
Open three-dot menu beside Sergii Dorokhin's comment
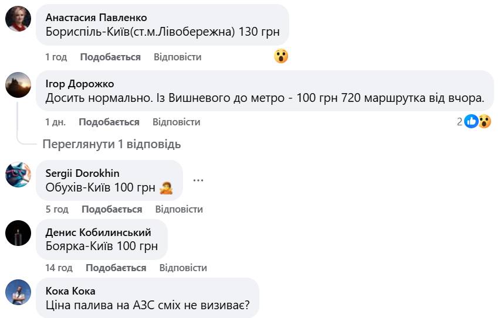click(x=198, y=180)
